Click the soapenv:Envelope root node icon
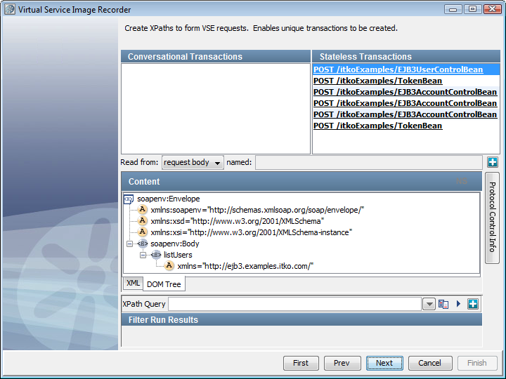This screenshot has height=379, width=506. (129, 199)
